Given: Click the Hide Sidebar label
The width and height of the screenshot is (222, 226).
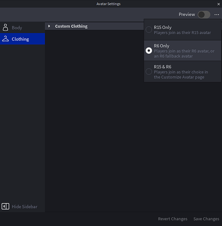Looking at the screenshot, I should click(24, 207).
